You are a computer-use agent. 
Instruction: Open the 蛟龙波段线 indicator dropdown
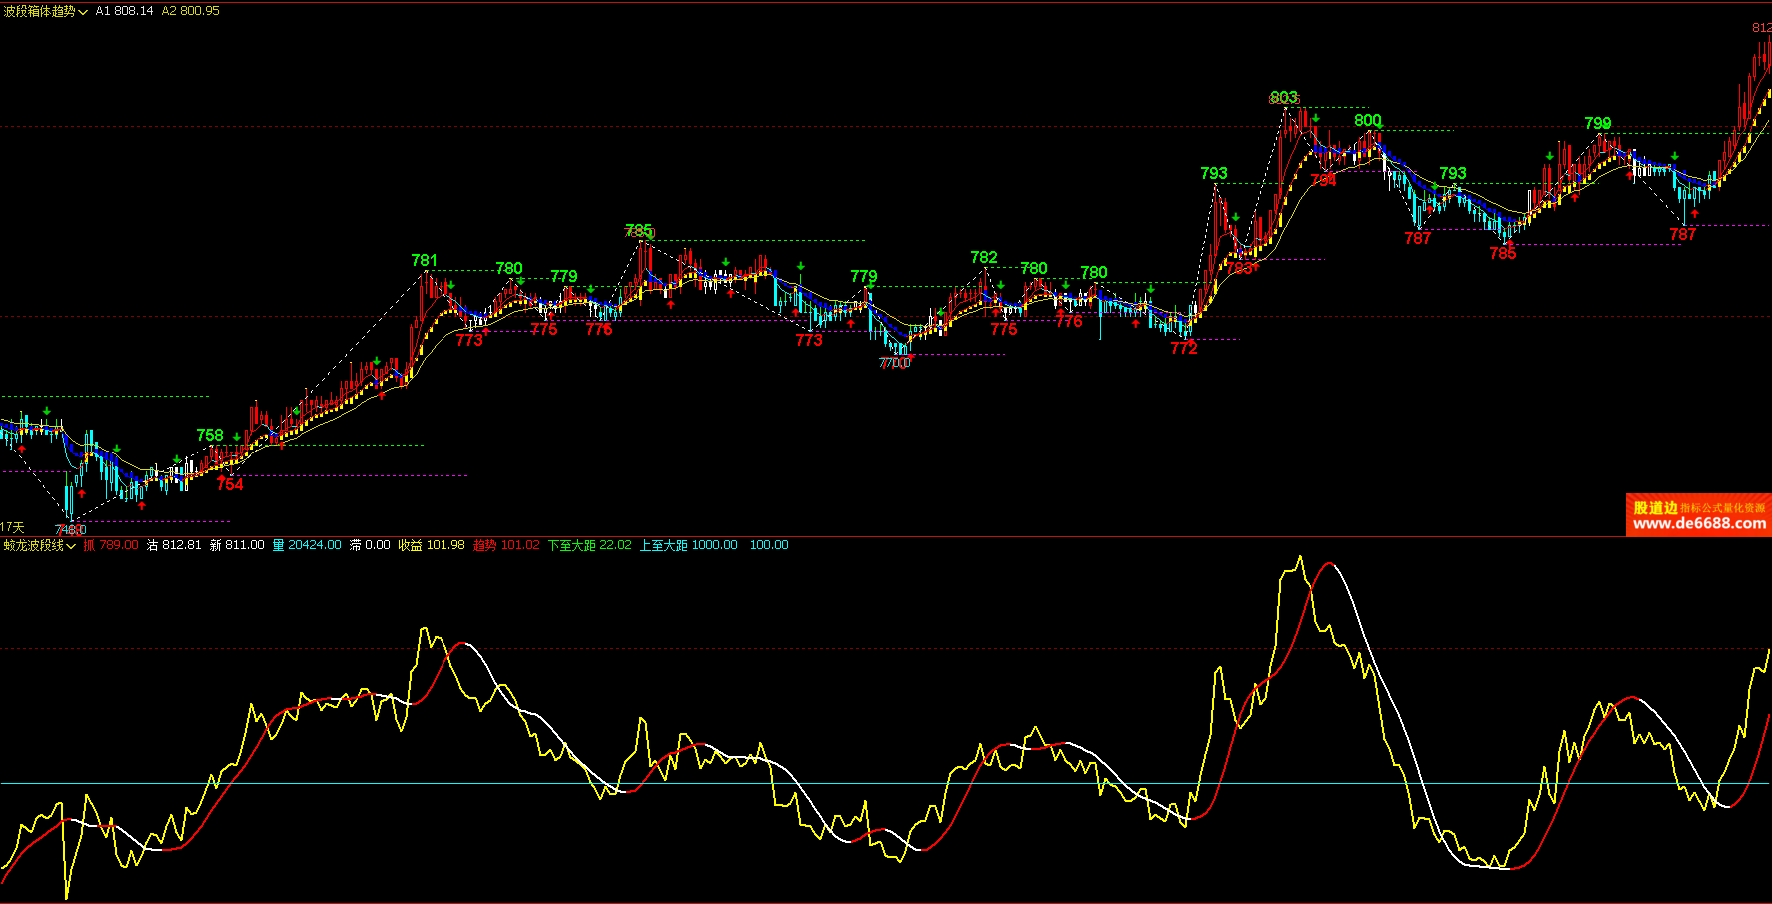pyautogui.click(x=38, y=545)
